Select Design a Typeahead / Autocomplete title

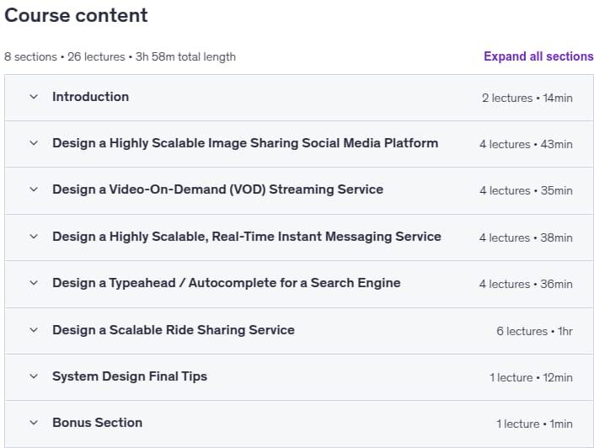(x=226, y=283)
